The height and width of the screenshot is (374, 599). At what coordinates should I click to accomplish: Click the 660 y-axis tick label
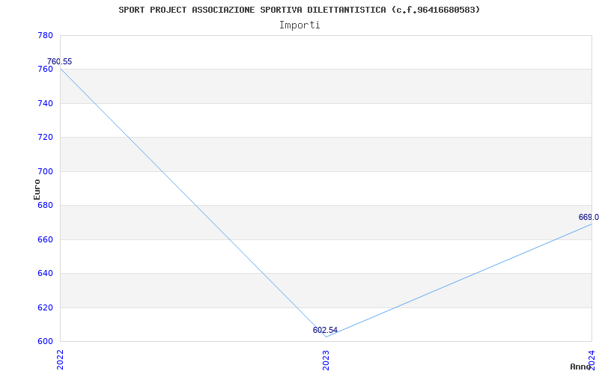[x=45, y=239]
